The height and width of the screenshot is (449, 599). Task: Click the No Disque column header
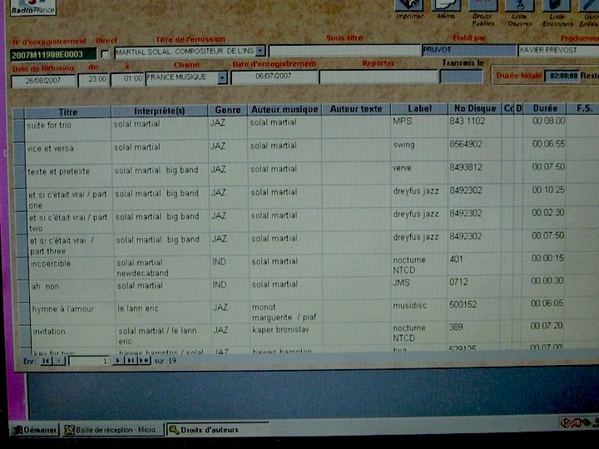[x=475, y=109]
